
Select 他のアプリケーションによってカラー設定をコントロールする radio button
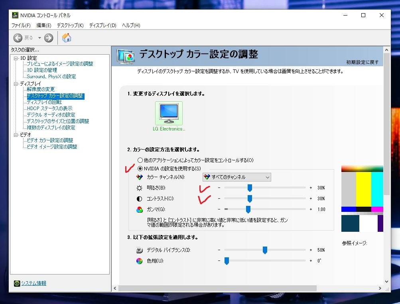click(x=140, y=160)
